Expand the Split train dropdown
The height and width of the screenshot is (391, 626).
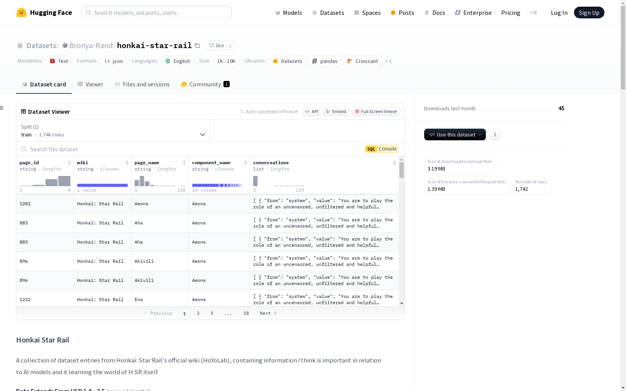[x=113, y=131]
